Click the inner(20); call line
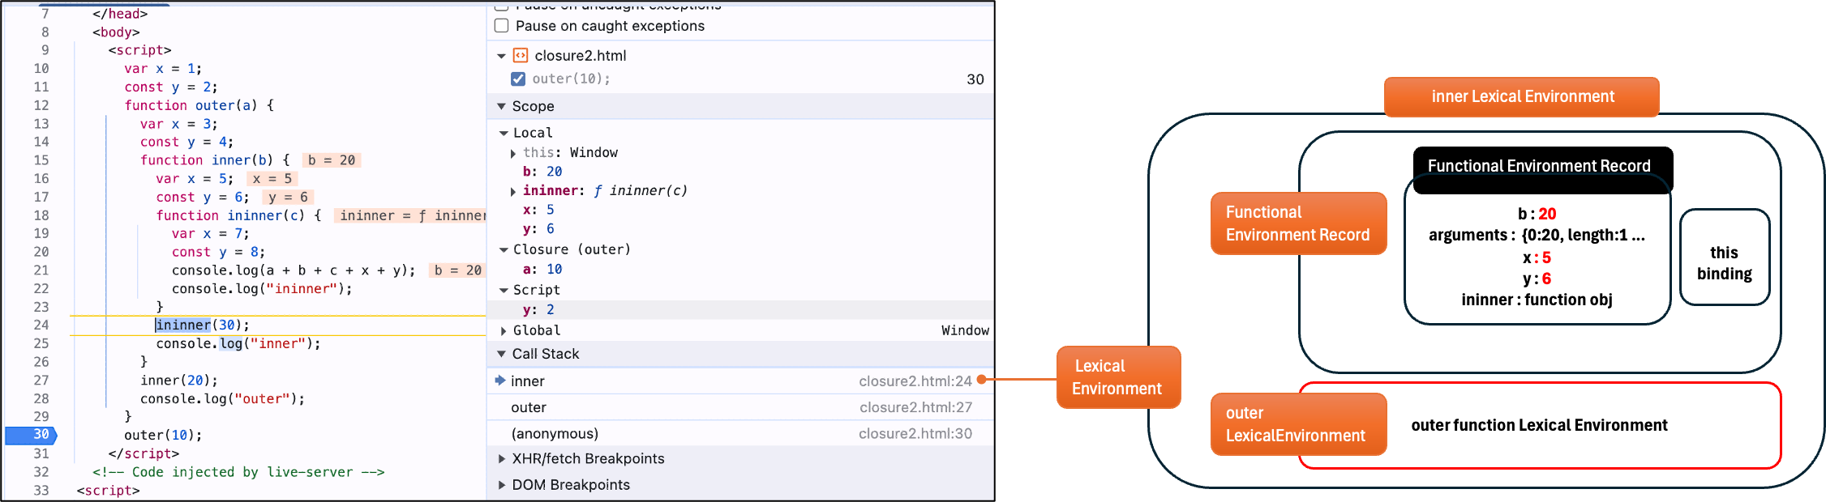Screen dimensions: 1826x502 (179, 380)
